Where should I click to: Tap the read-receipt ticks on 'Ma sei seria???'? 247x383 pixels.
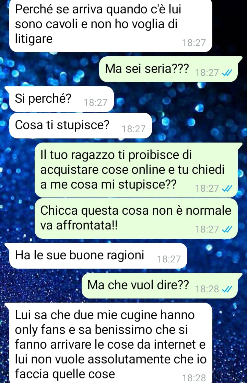pyautogui.click(x=227, y=72)
